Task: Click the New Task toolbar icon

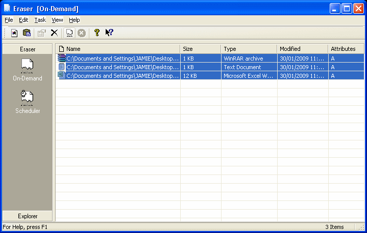Action: 14,33
